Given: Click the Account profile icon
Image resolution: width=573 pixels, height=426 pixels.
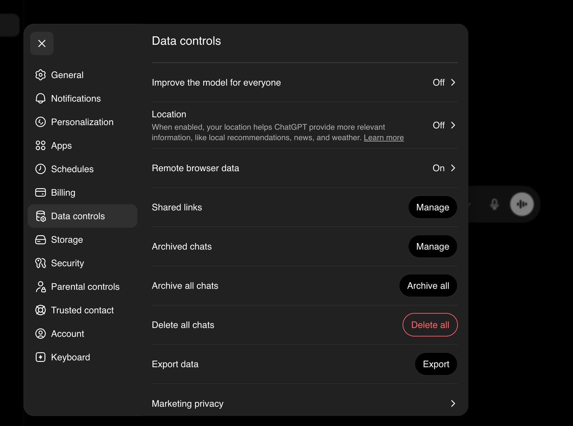Looking at the screenshot, I should pyautogui.click(x=41, y=334).
